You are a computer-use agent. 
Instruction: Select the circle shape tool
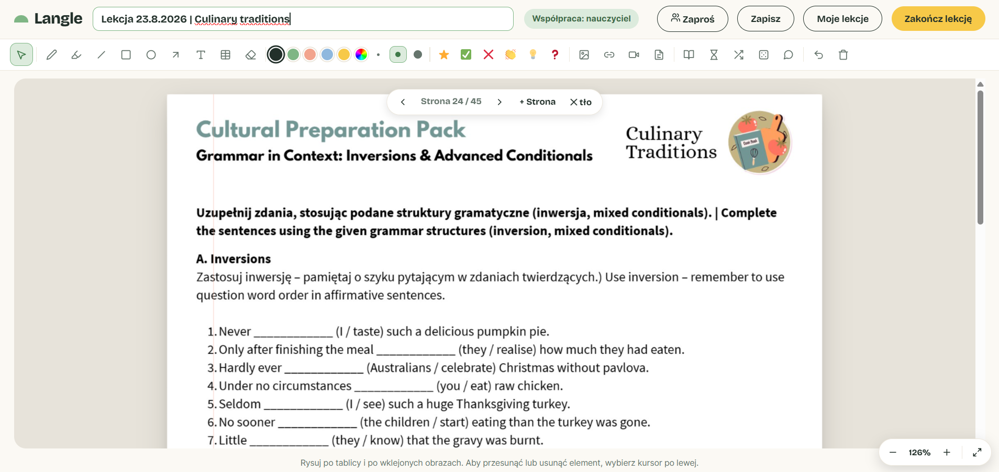click(x=151, y=54)
